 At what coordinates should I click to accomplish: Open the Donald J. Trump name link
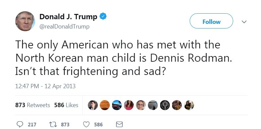coord(68,17)
